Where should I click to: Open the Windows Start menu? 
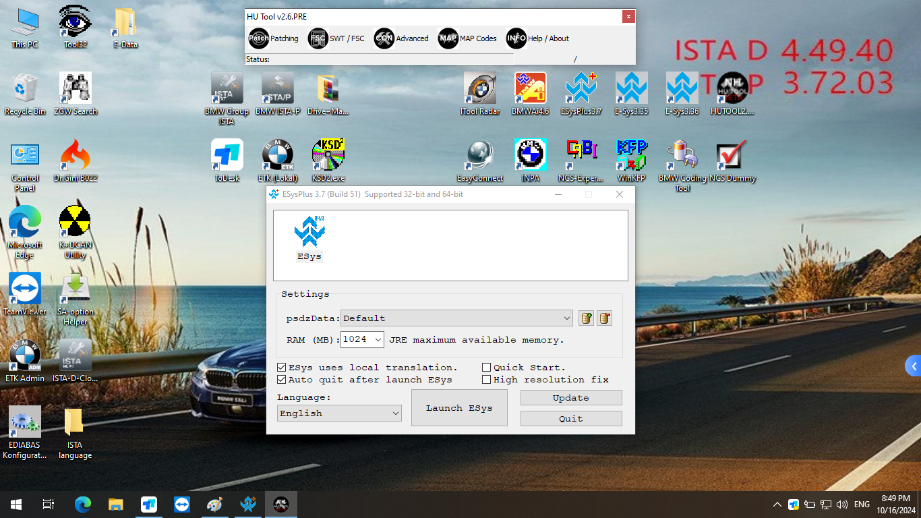16,505
